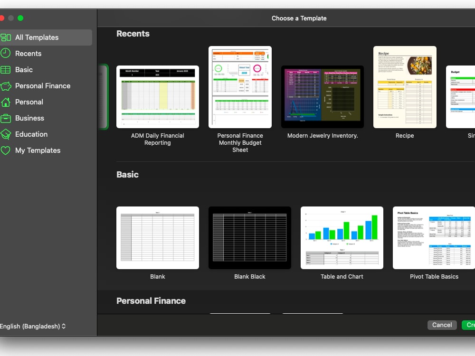Pick the Modern Jewelry Inventory thumbnail
Screen dimensions: 475x356
[x=323, y=97]
